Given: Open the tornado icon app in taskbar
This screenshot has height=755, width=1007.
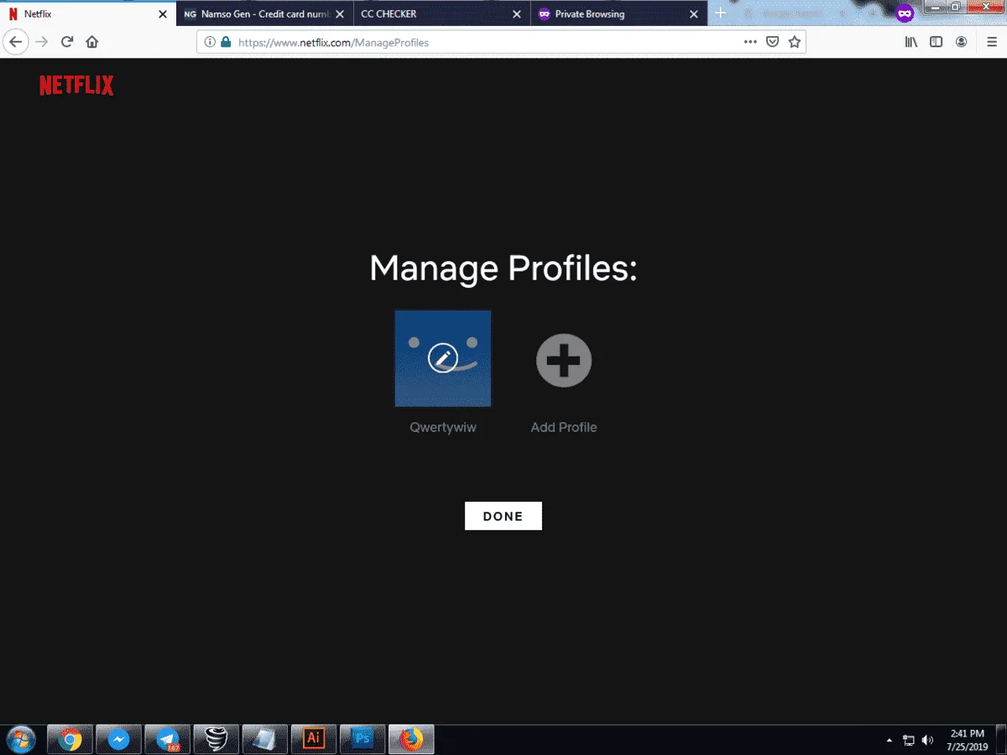Looking at the screenshot, I should tap(216, 740).
